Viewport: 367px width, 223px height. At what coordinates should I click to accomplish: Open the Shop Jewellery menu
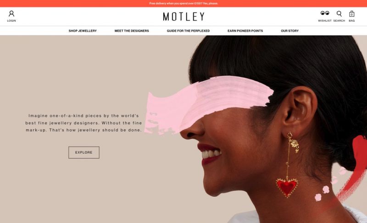83,31
